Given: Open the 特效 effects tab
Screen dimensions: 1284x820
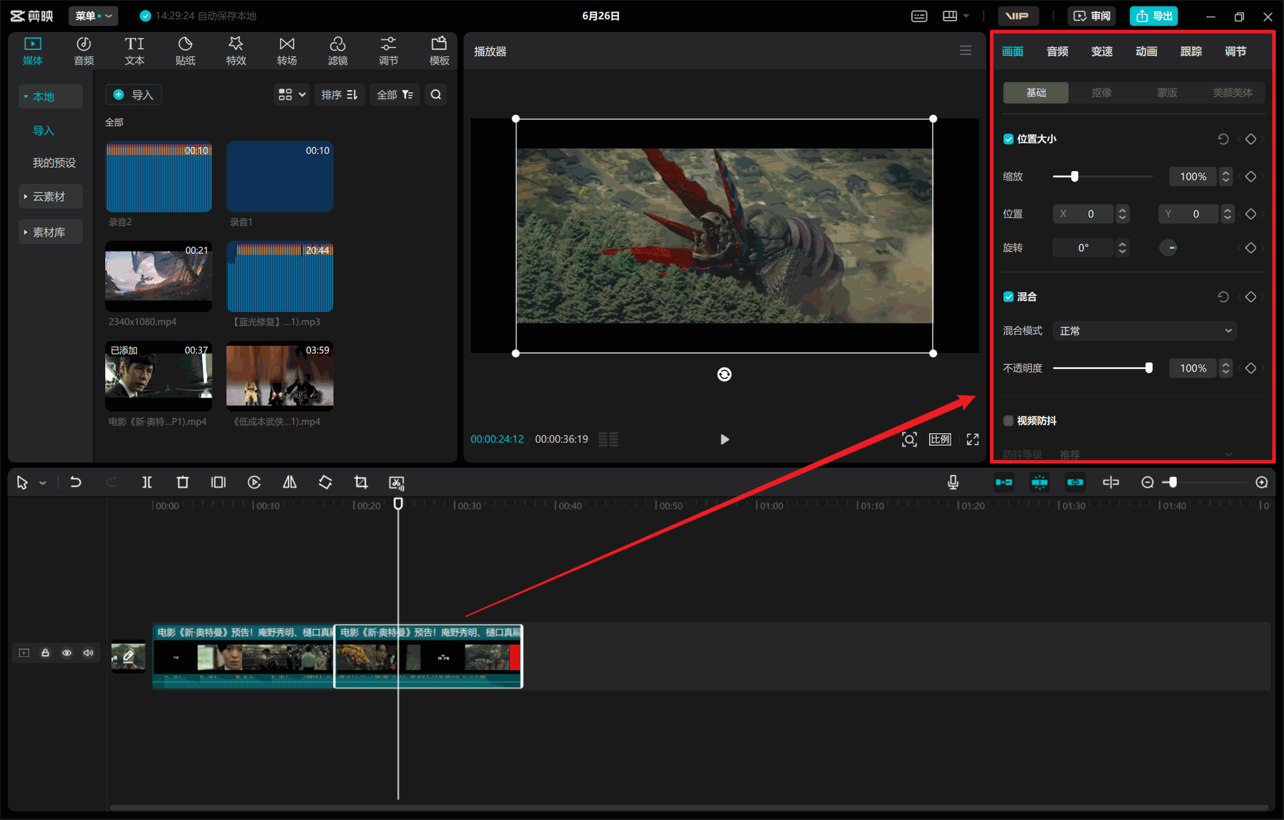Looking at the screenshot, I should [x=236, y=51].
